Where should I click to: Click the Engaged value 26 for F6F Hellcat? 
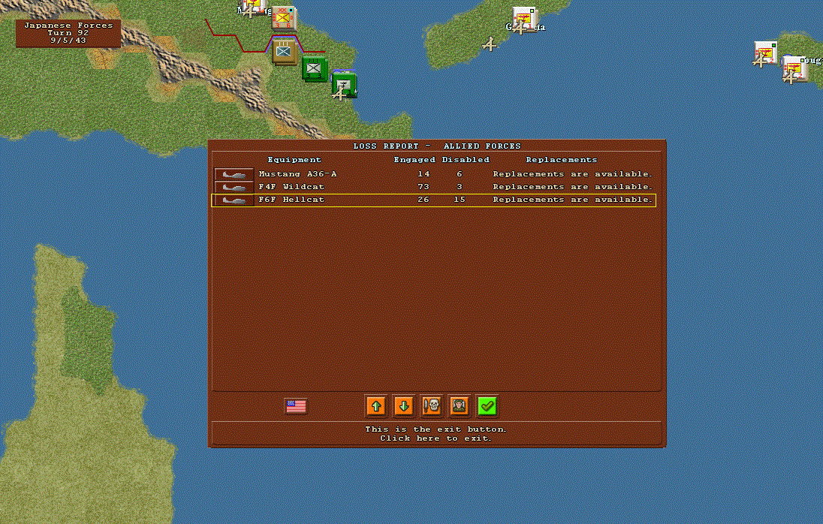point(424,200)
